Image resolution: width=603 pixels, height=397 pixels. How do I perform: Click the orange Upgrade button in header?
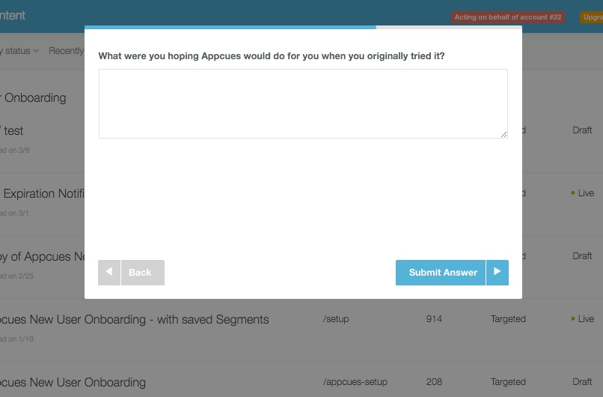coord(592,17)
